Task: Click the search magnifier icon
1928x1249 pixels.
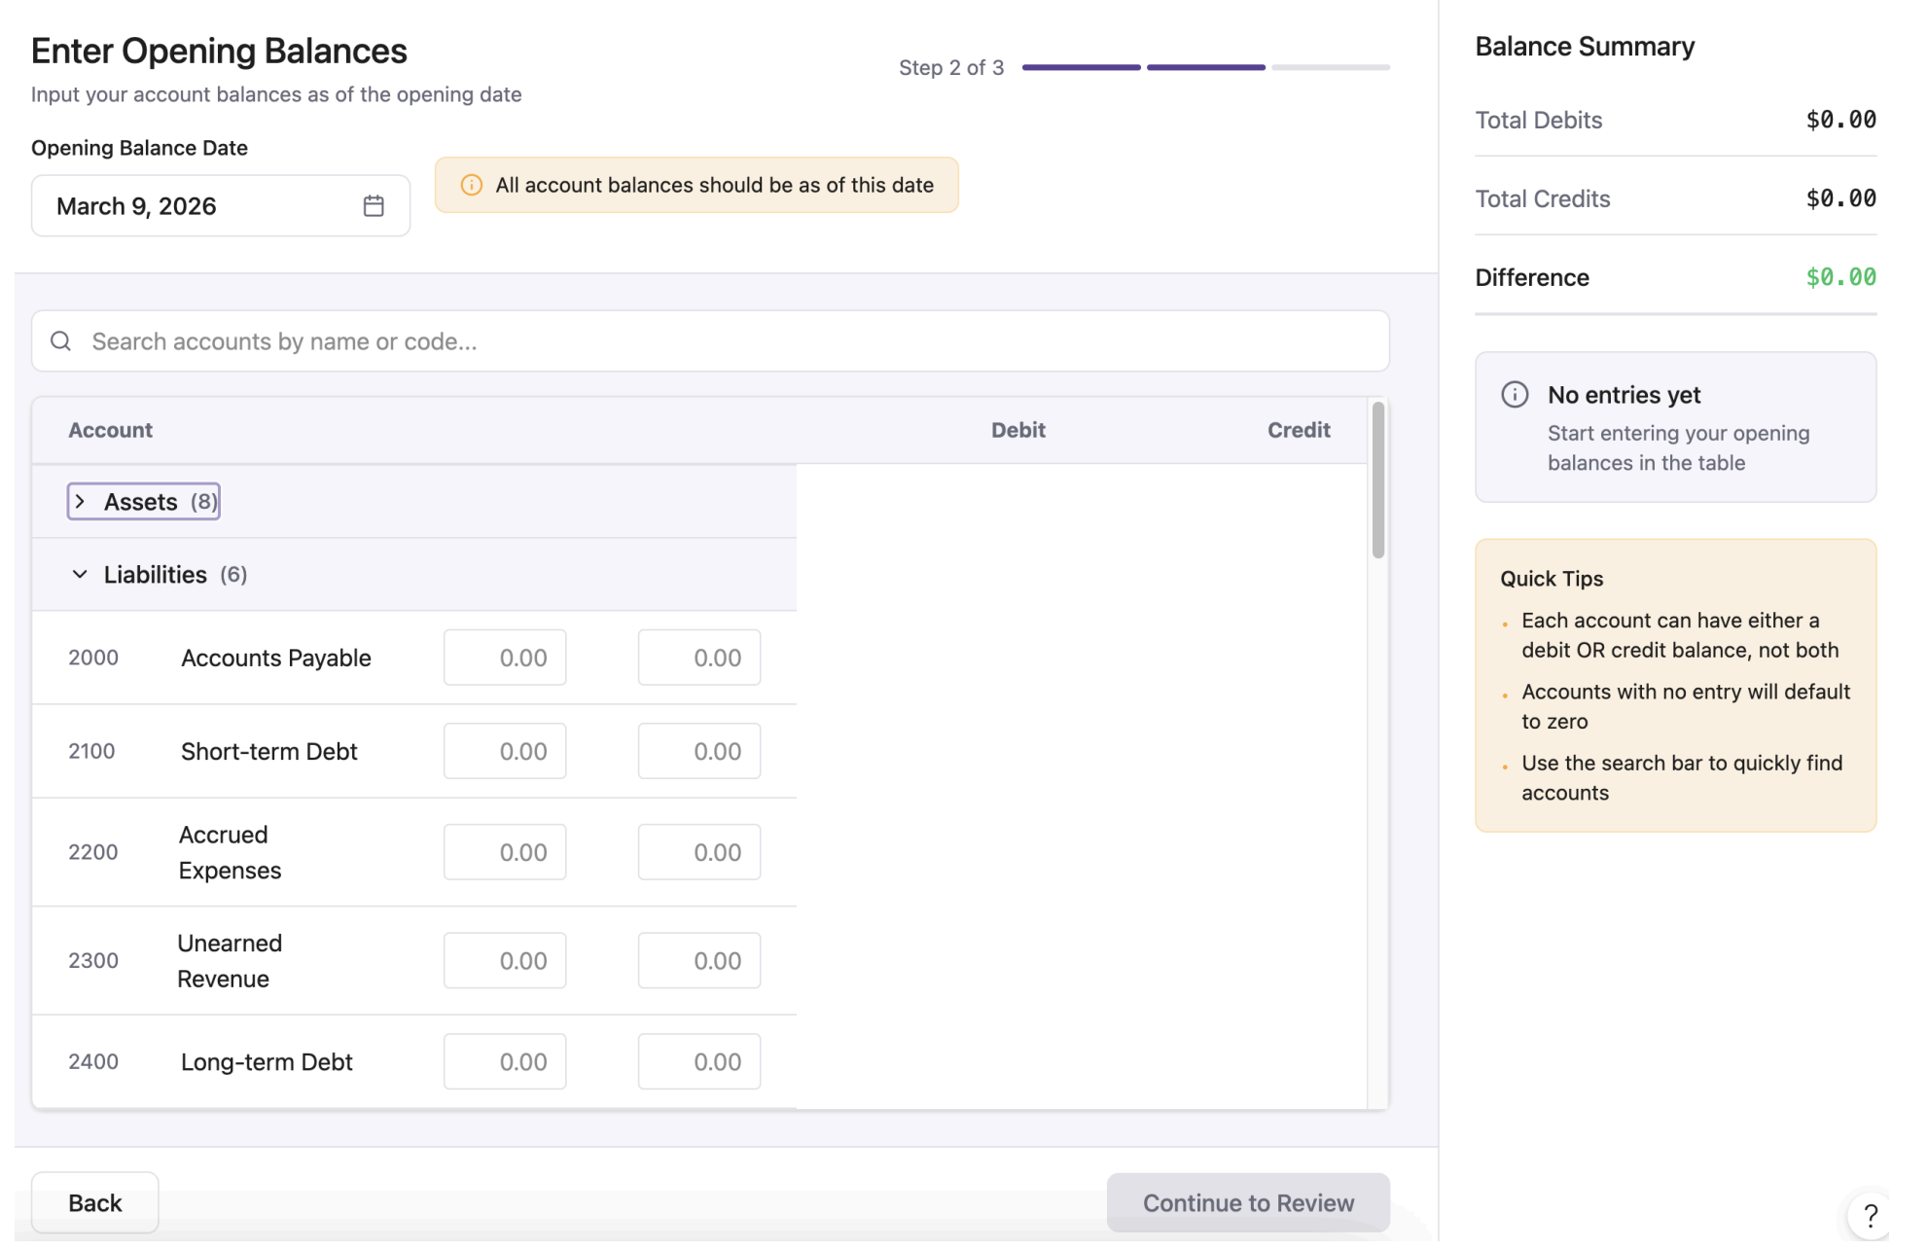Action: (x=61, y=341)
